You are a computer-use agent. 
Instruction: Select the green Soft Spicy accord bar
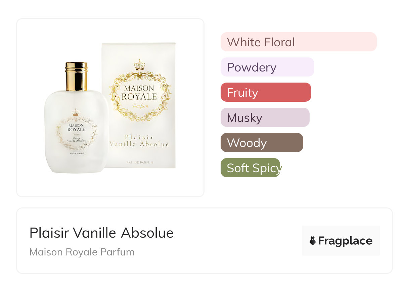pos(250,168)
